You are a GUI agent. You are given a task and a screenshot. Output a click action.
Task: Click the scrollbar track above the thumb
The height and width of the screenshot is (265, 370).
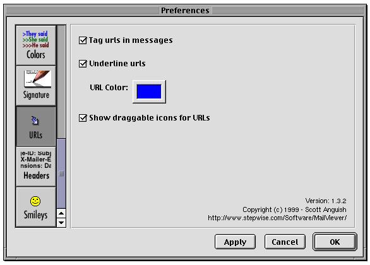[61, 81]
